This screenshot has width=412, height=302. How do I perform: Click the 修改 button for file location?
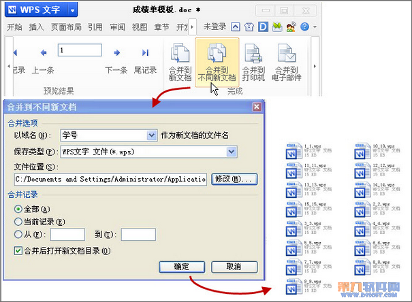pos(234,179)
